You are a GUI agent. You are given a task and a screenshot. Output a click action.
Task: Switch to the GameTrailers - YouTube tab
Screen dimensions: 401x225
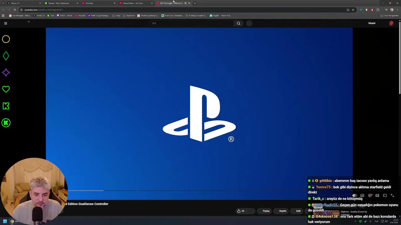[136, 3]
